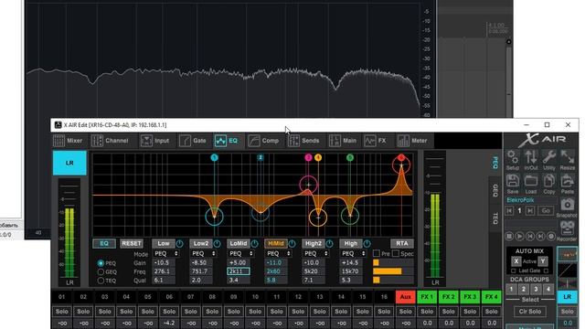Click the Low Gain field -10.5
This screenshot has height=329, width=585.
pos(164,262)
